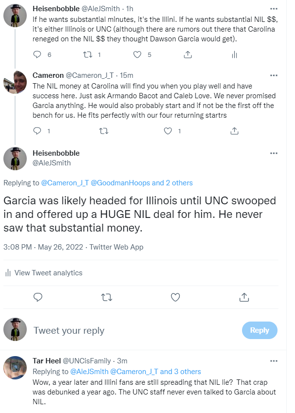Open more options on the main Heisenbobble tweet
The width and height of the screenshot is (295, 413).
click(x=274, y=153)
